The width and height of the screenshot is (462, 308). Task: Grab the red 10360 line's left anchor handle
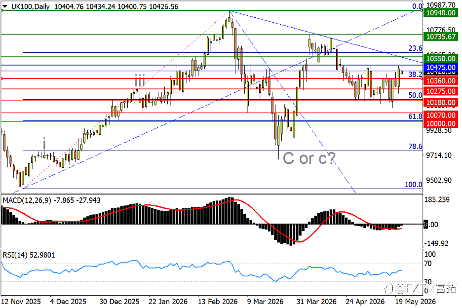[2, 78]
